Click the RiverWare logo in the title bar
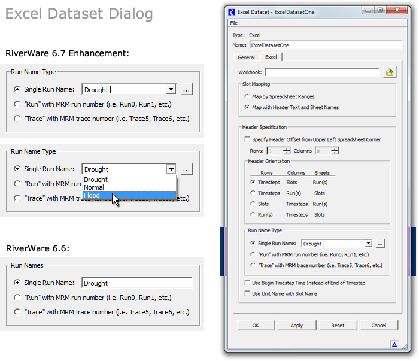The width and height of the screenshot is (419, 361). tap(232, 12)
